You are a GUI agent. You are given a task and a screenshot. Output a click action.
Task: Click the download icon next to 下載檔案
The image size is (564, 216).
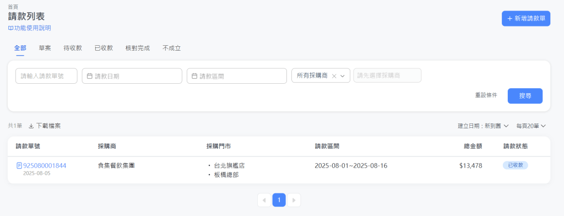point(31,126)
